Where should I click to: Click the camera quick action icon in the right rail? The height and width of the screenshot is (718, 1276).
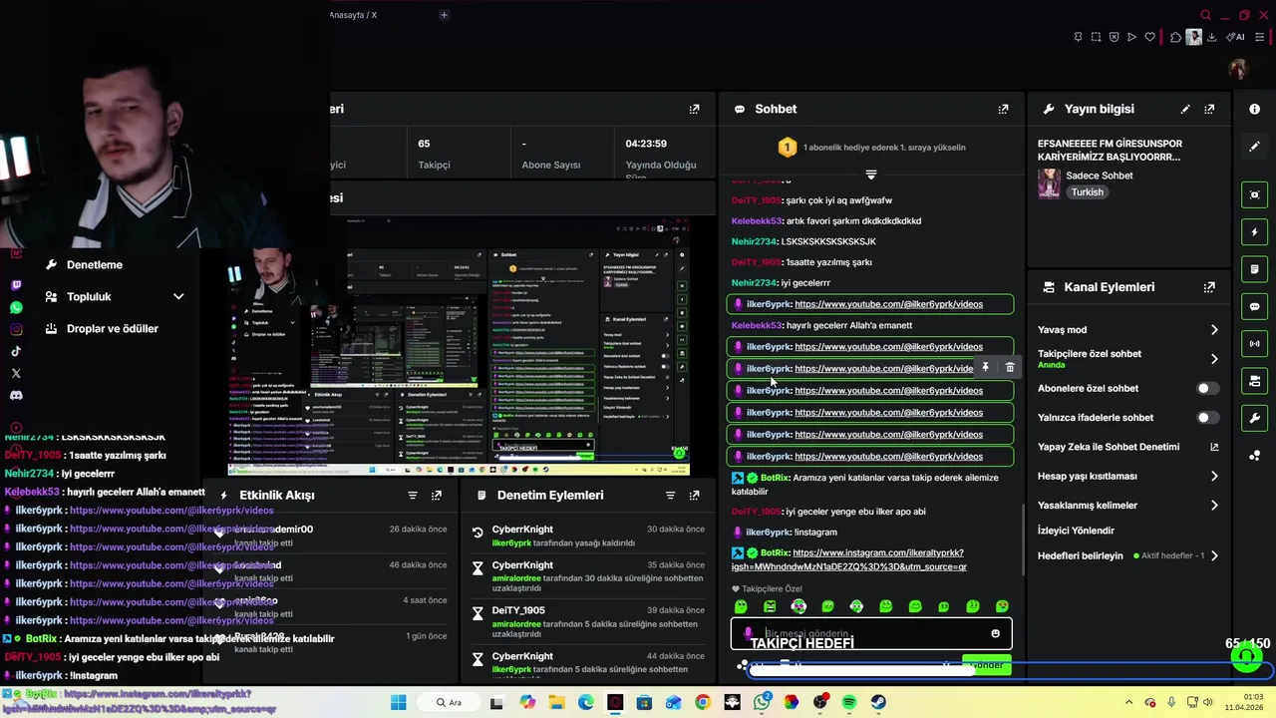tap(1255, 381)
